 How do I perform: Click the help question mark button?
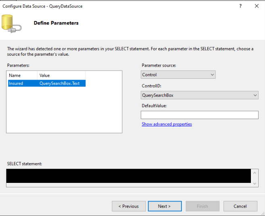tap(240, 6)
